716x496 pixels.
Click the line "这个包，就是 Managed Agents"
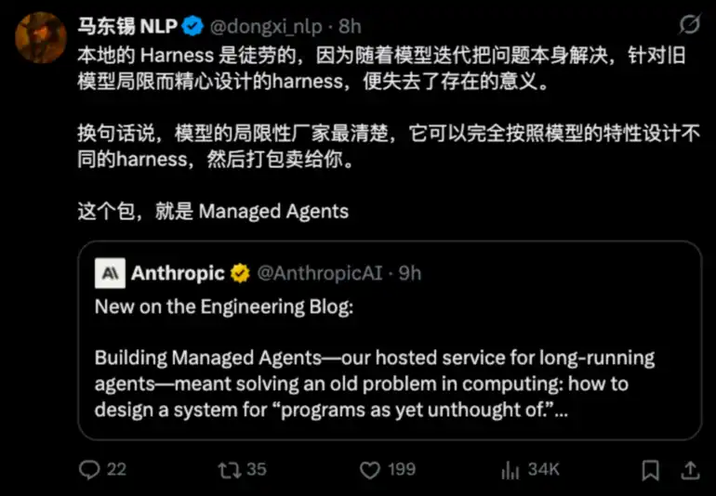pyautogui.click(x=213, y=211)
